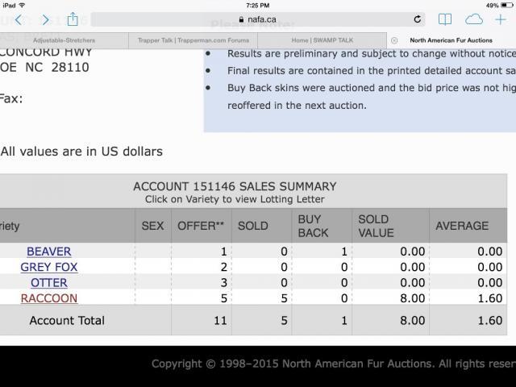This screenshot has width=516, height=387.
Task: Open the share sheet icon
Action: [x=73, y=19]
